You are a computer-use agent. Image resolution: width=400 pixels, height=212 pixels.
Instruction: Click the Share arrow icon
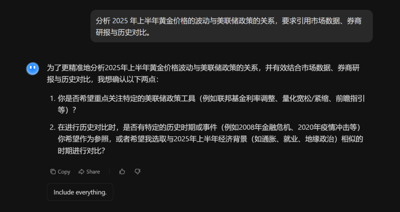point(81,172)
